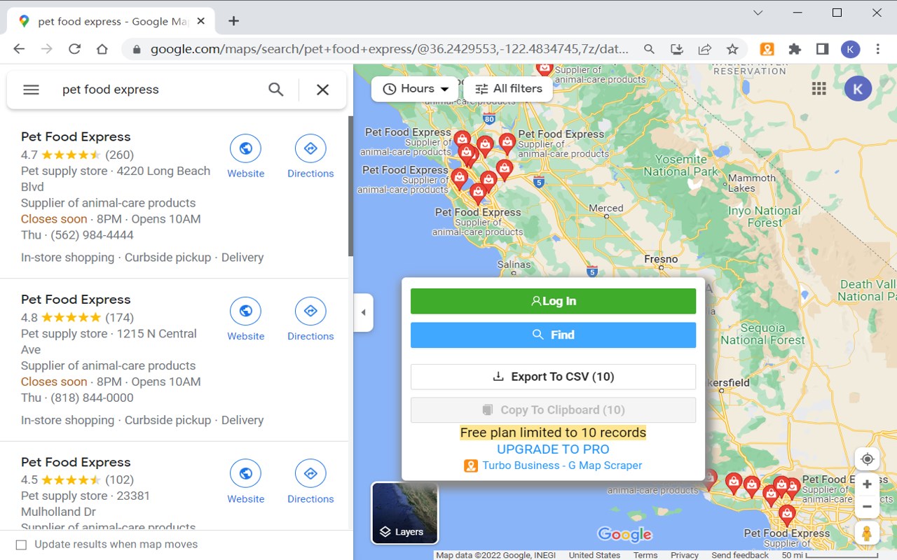
Task: Click the install app icon in the address bar
Action: (x=677, y=49)
